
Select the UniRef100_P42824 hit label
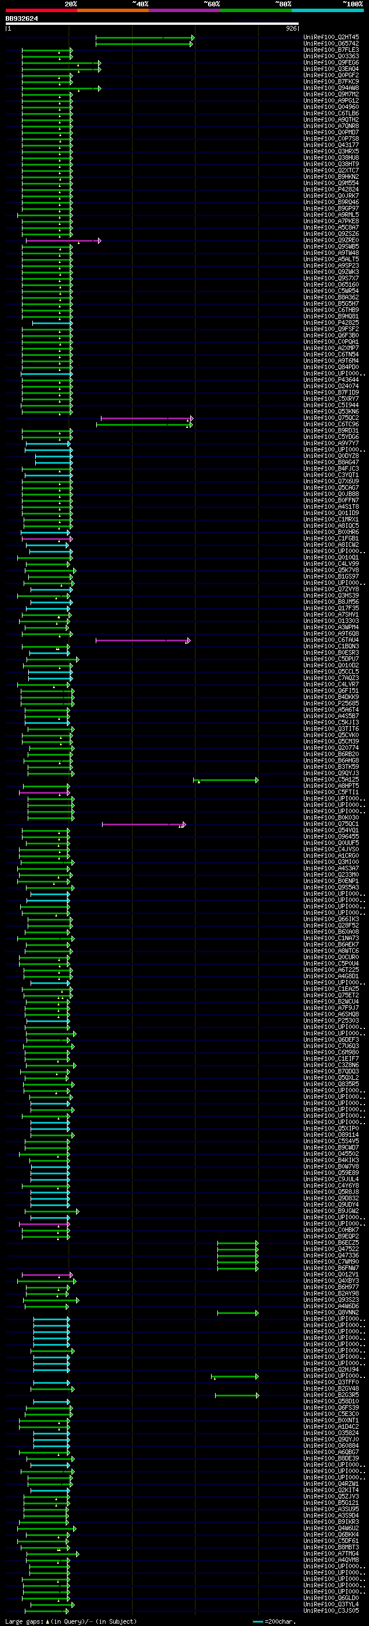pos(331,189)
